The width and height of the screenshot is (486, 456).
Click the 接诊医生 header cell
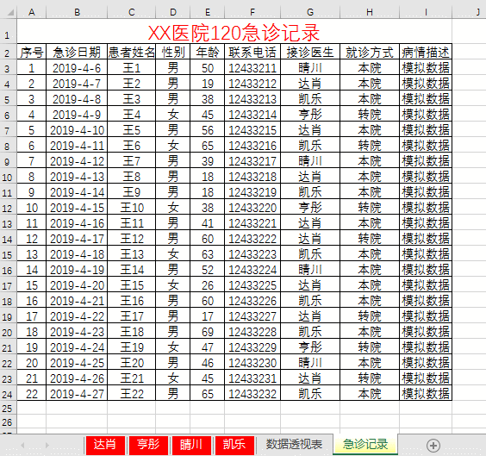(x=310, y=52)
